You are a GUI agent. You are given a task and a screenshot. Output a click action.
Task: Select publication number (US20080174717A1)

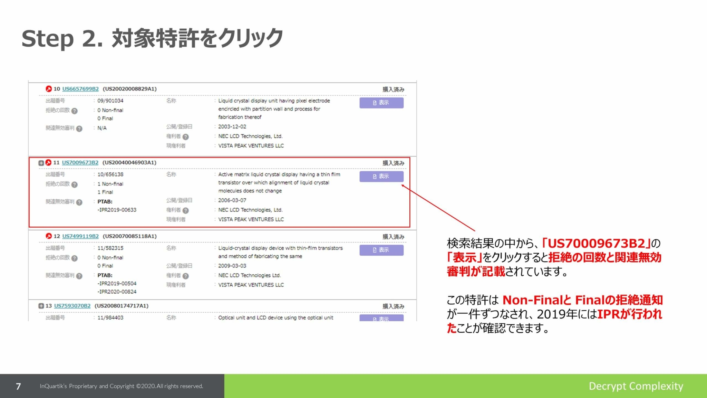click(x=122, y=306)
